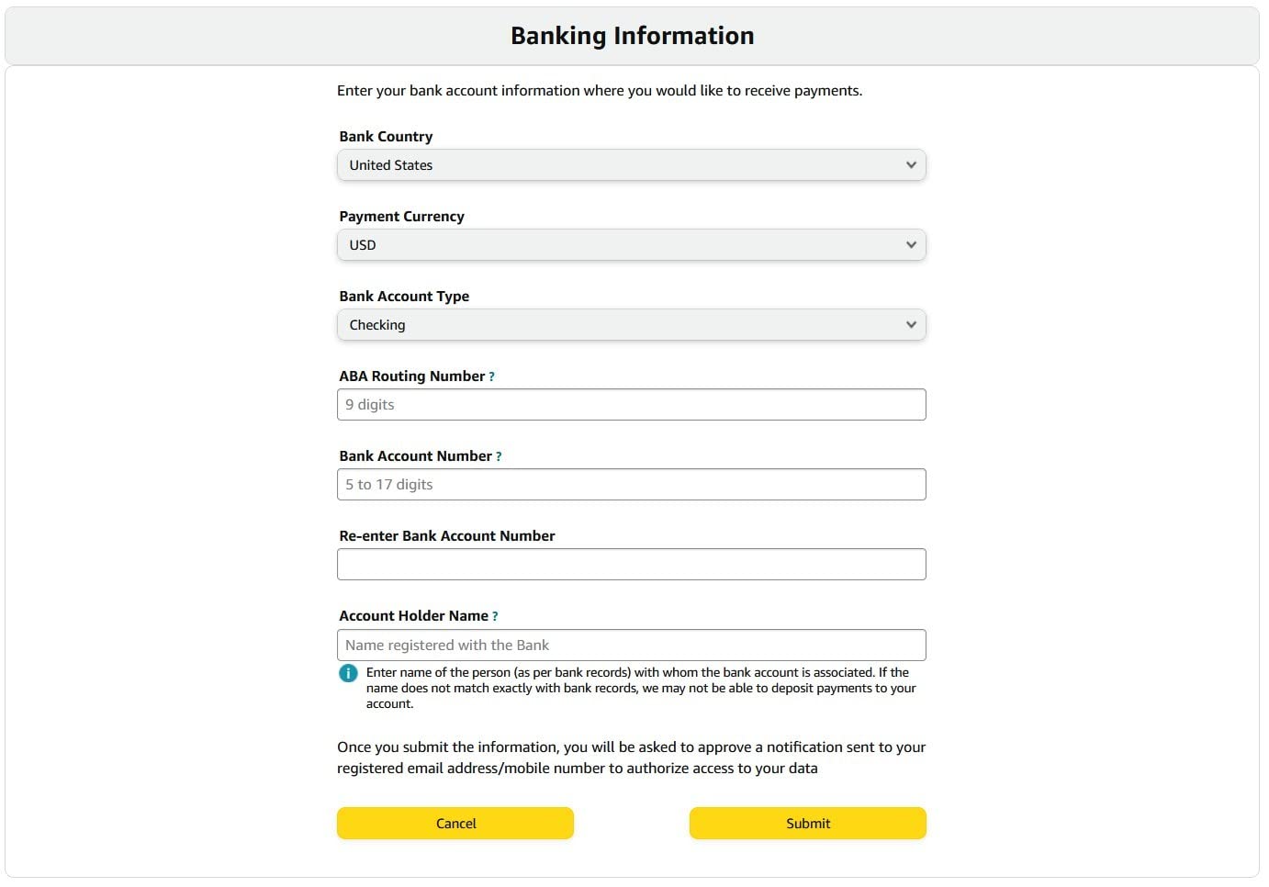Expand the Payment Currency USD dropdown
Viewport: 1269px width, 887px height.
[631, 245]
